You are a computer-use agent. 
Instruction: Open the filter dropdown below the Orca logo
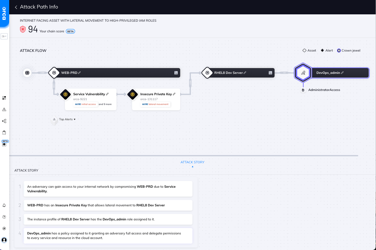(x=4, y=36)
